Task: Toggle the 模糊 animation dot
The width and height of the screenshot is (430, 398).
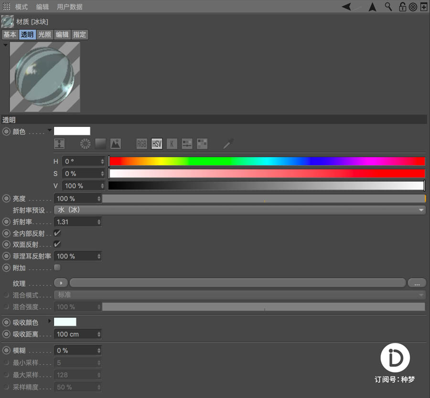Action: click(x=6, y=351)
